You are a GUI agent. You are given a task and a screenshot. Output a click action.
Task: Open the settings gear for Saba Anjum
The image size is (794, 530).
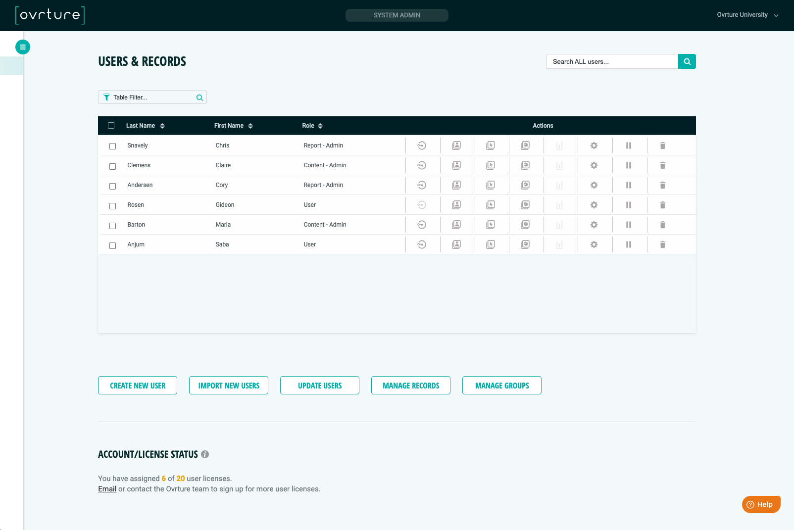(594, 244)
